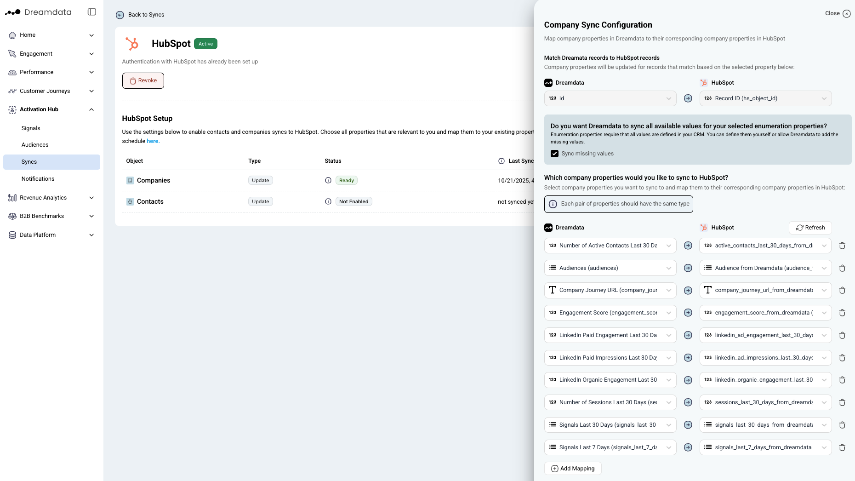Click the arrow icon on the Engagement Score mapping
855x481 pixels.
pyautogui.click(x=688, y=313)
